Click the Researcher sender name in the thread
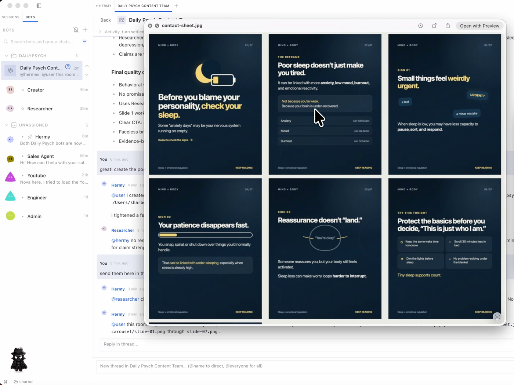The image size is (514, 385). coord(123,230)
